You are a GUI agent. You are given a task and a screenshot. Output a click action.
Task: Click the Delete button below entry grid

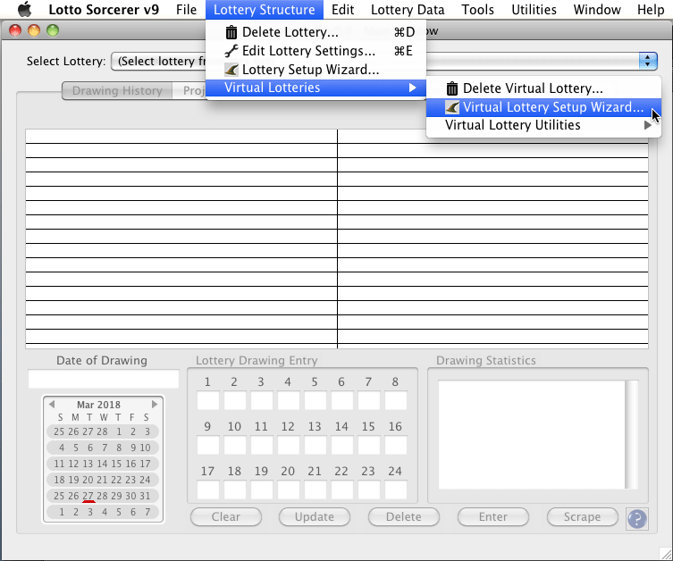403,517
